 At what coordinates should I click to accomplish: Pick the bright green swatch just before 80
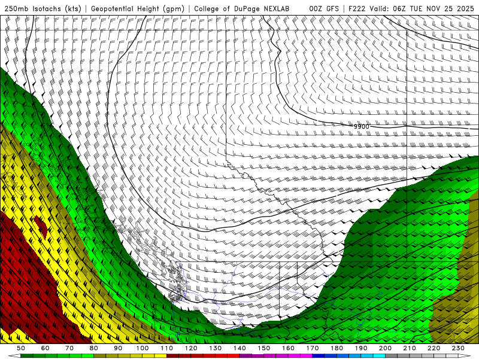pos(87,356)
